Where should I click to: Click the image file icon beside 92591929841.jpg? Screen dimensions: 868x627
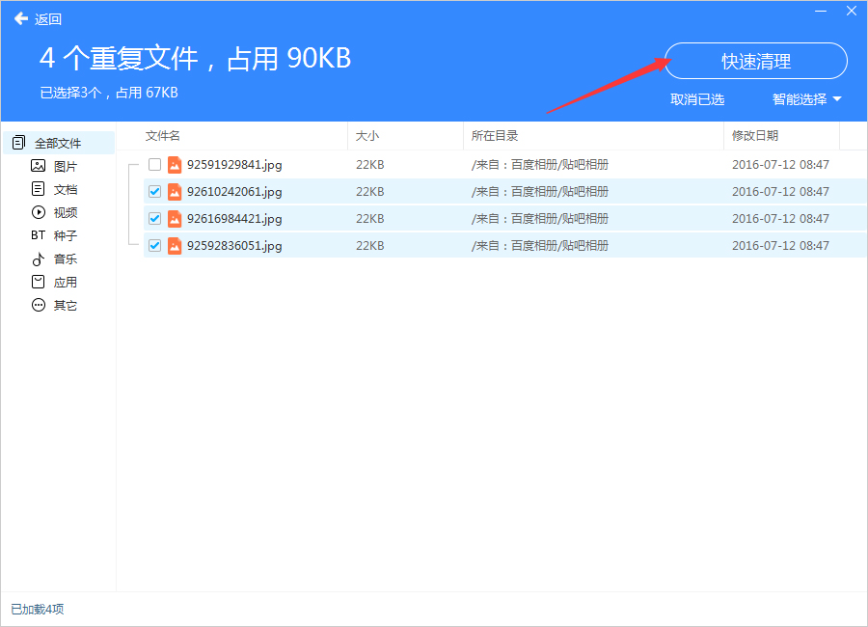coord(174,164)
